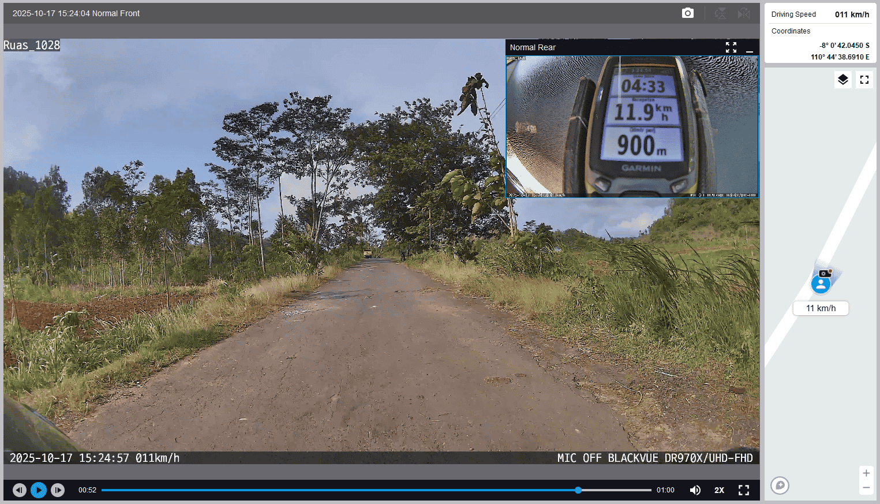Enter fullscreen video playback
This screenshot has height=504, width=880.
click(x=744, y=490)
